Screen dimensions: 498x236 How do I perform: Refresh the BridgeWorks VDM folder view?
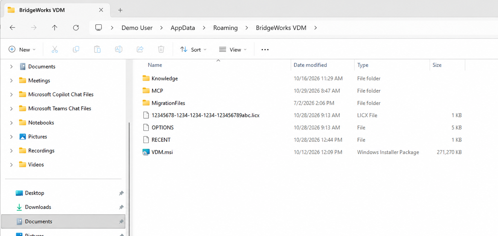[76, 28]
